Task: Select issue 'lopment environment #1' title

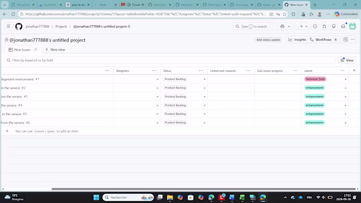Action: pyautogui.click(x=20, y=79)
